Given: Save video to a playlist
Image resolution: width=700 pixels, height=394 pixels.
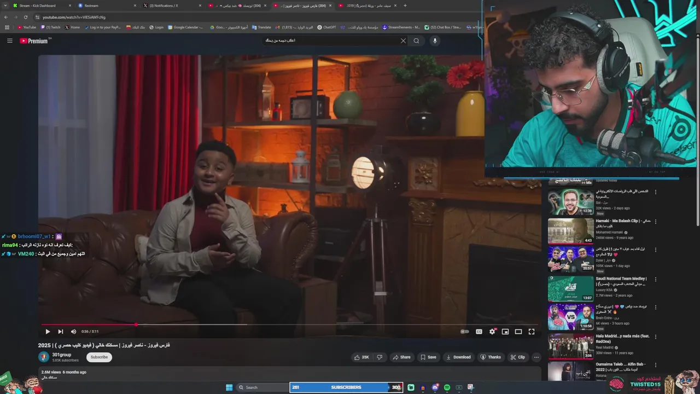Looking at the screenshot, I should pyautogui.click(x=428, y=357).
